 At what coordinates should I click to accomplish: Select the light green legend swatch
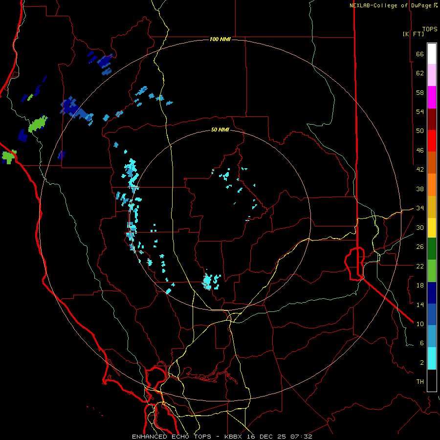[x=432, y=271]
